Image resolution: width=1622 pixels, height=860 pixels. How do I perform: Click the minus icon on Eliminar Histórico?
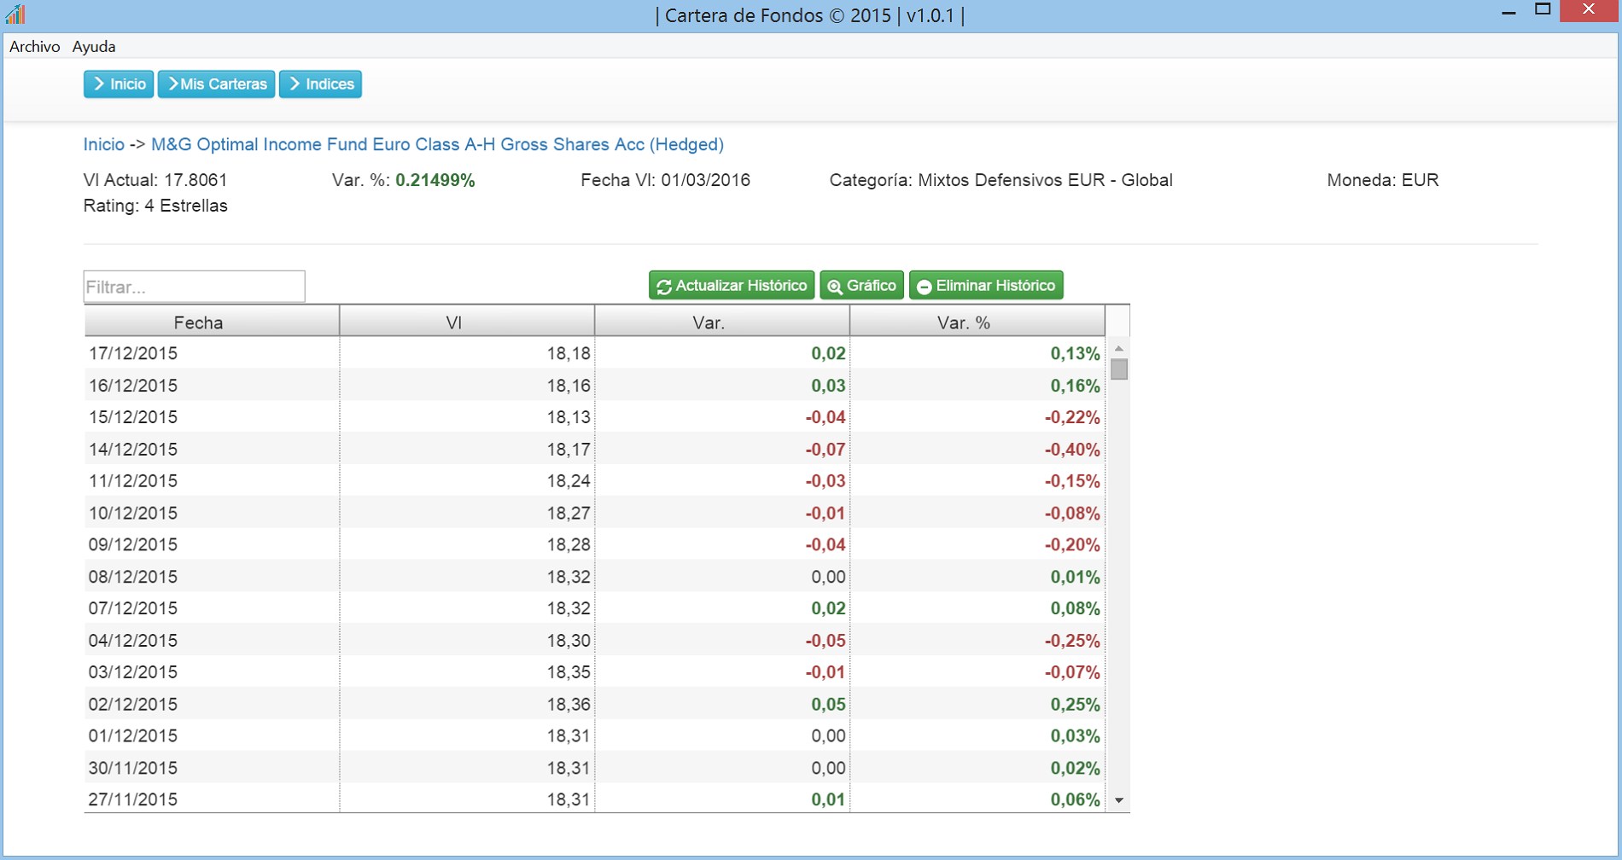click(924, 287)
